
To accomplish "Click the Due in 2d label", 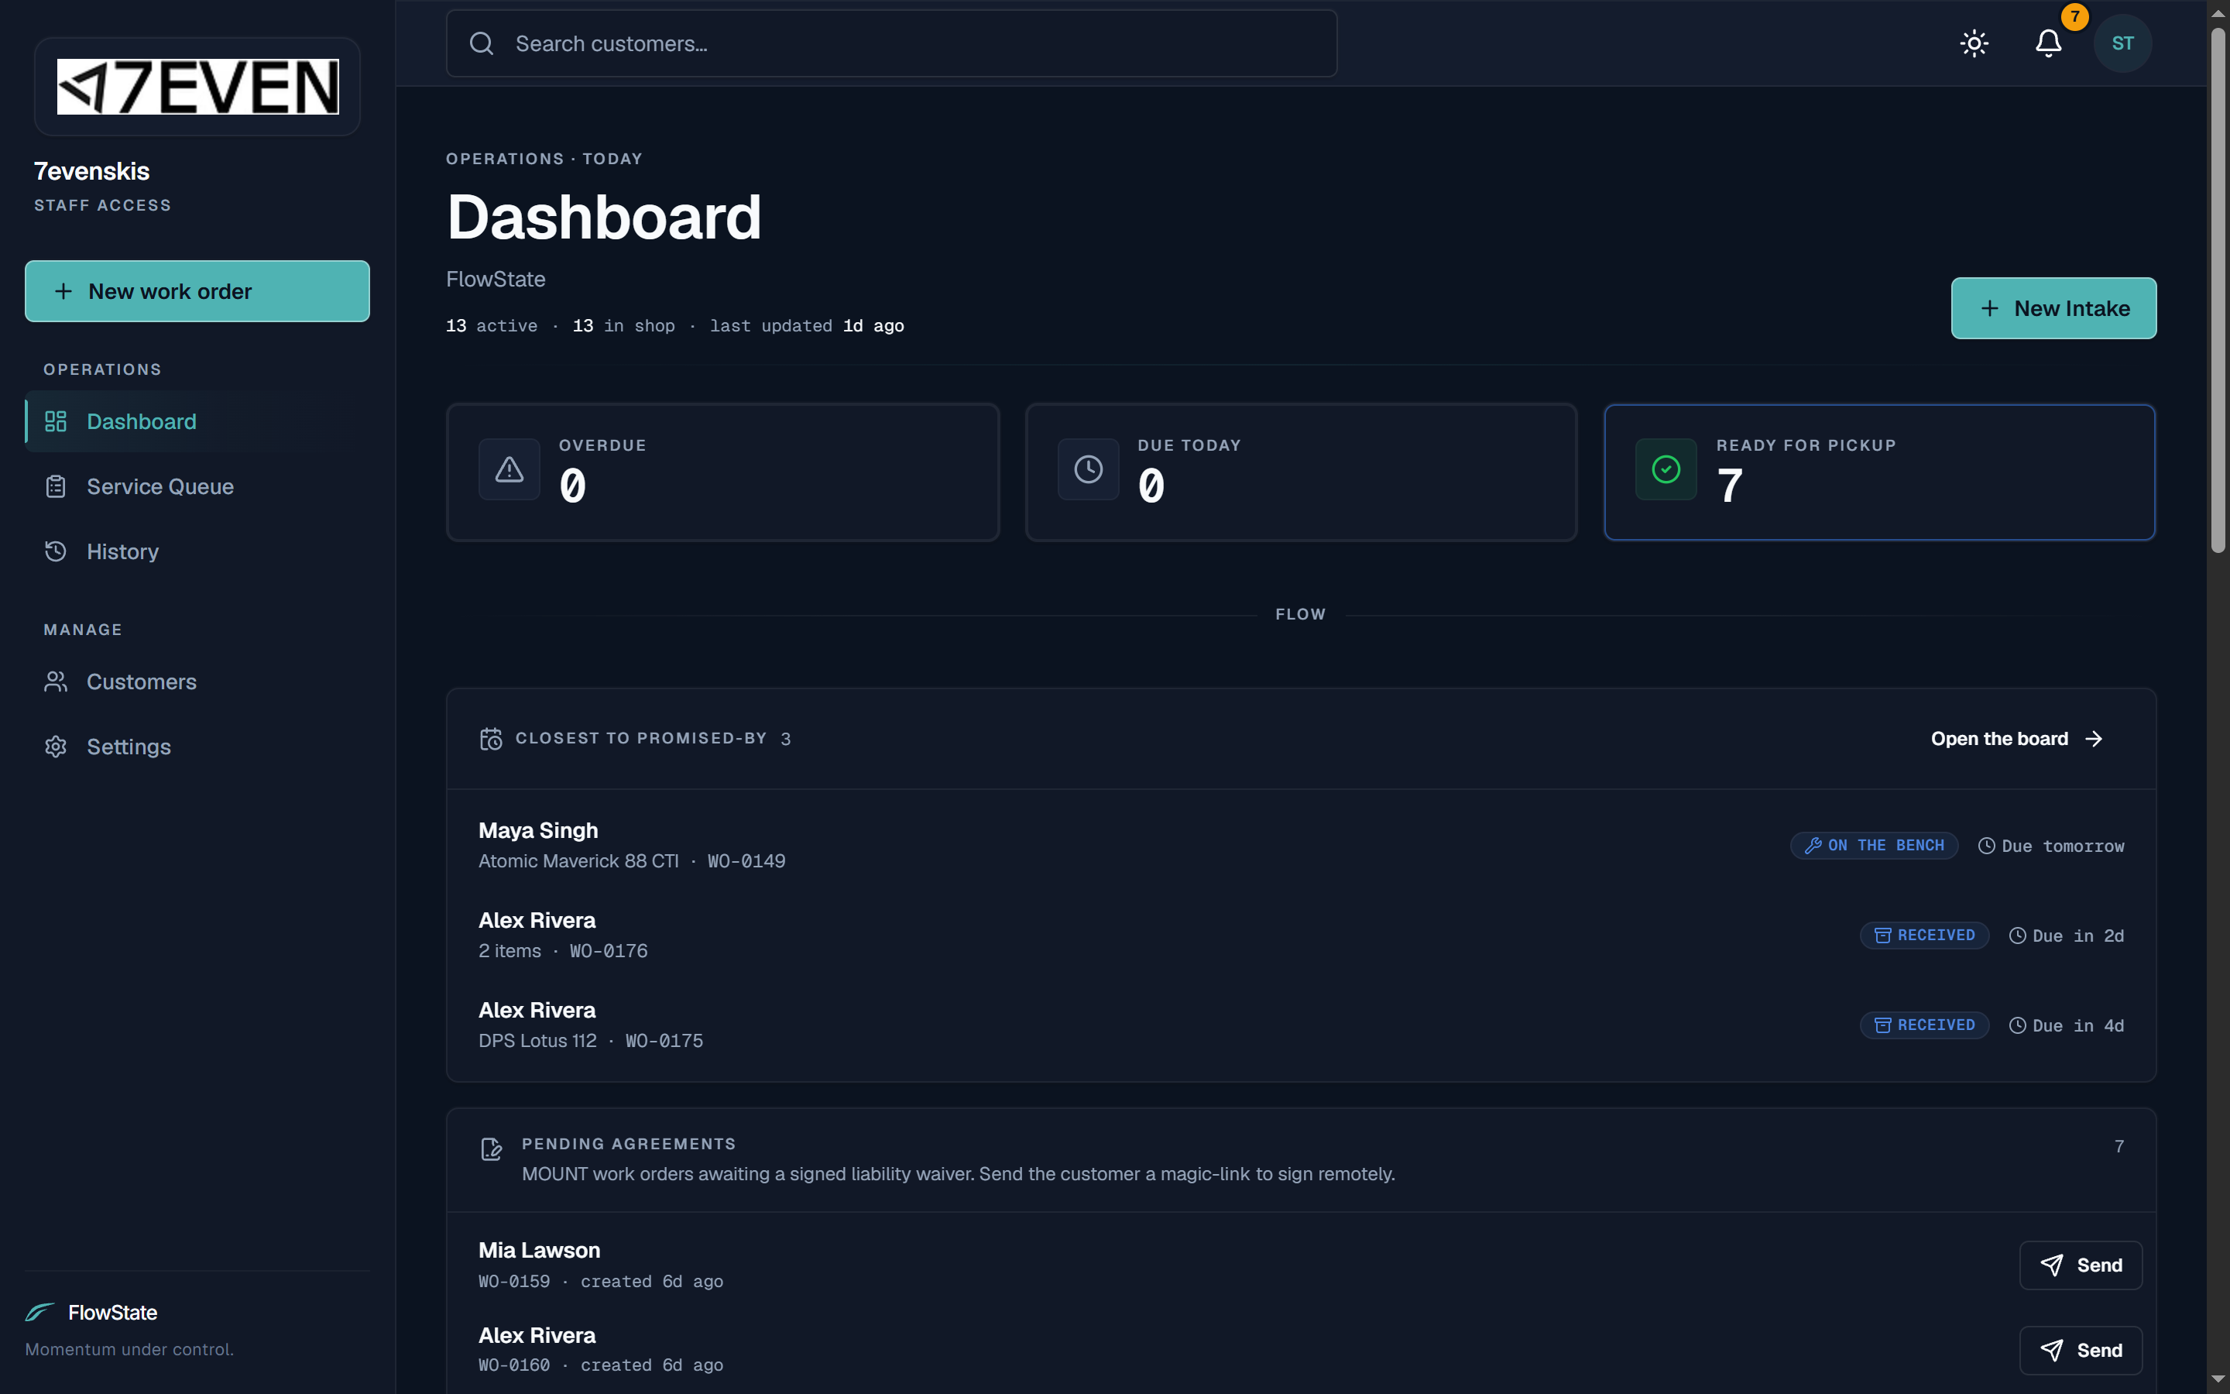I will click(x=2066, y=936).
